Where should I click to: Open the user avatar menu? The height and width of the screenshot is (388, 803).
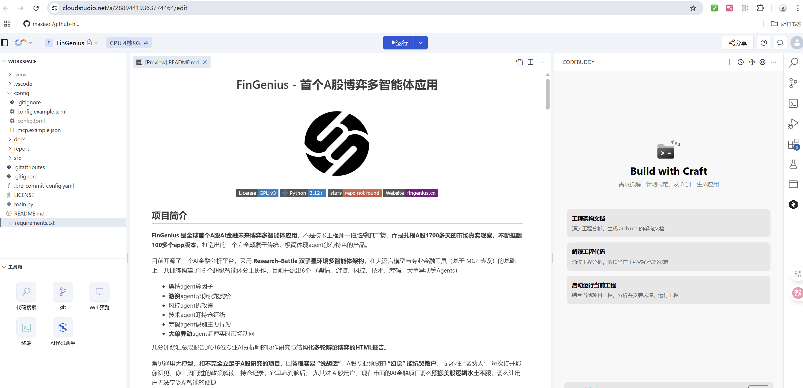tap(797, 43)
